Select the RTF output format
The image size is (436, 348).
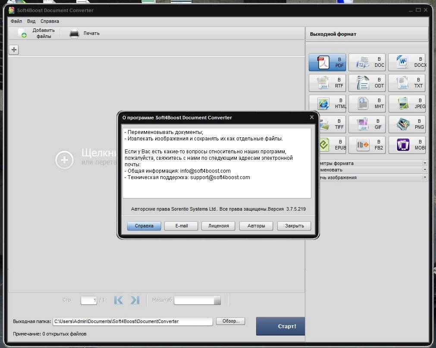pyautogui.click(x=327, y=83)
